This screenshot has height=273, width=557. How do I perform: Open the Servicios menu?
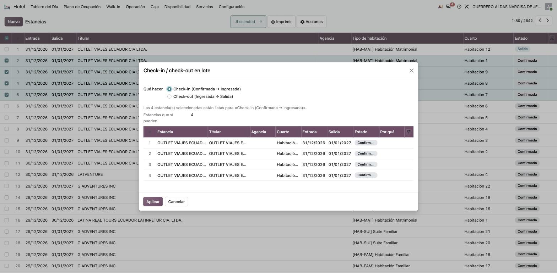click(205, 7)
